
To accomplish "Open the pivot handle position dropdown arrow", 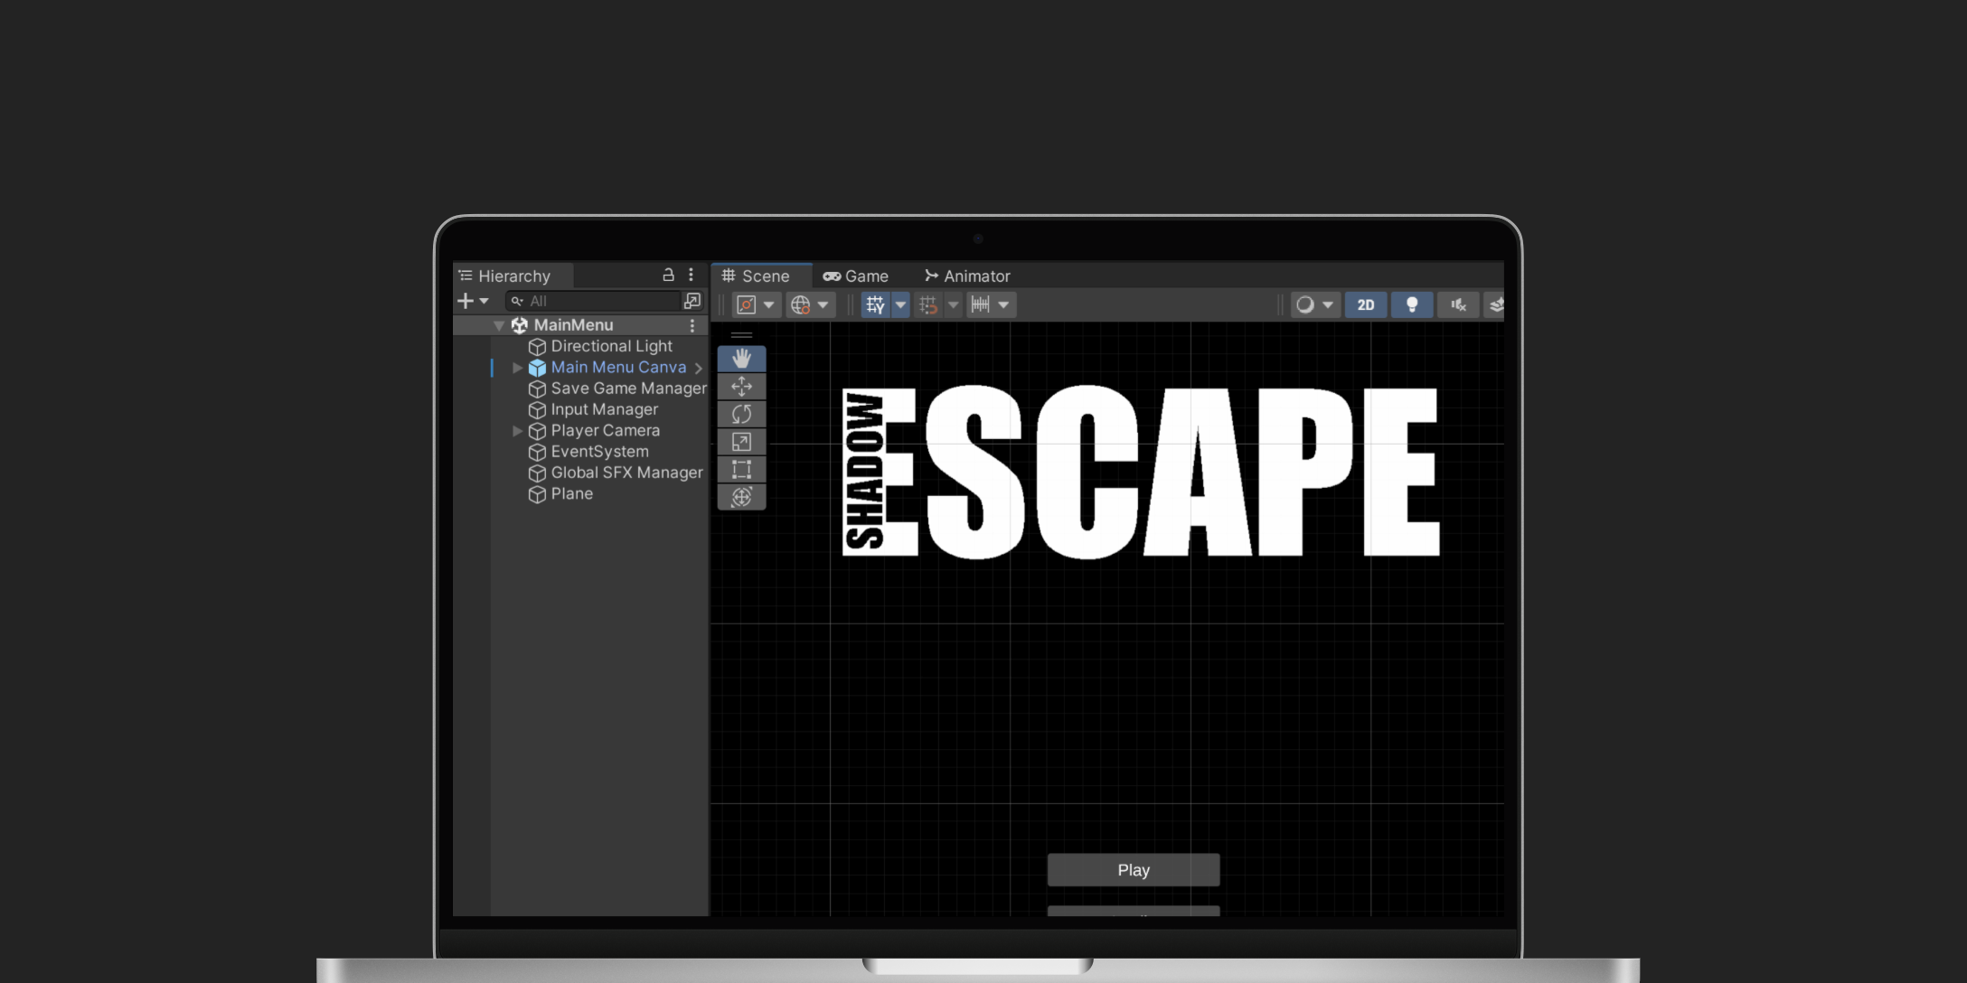I will [x=769, y=305].
